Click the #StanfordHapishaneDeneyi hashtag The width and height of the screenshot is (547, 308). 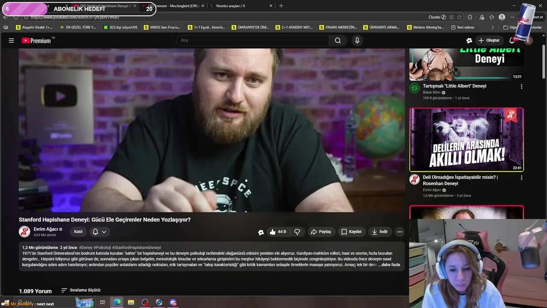coord(136,248)
